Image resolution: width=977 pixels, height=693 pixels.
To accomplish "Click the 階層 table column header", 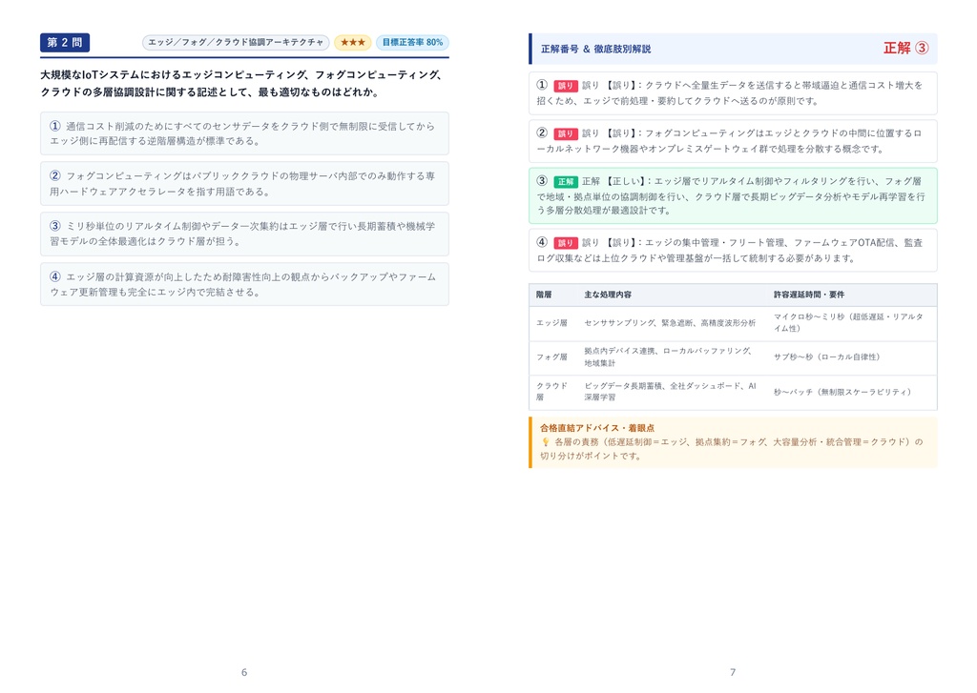I will click(544, 295).
